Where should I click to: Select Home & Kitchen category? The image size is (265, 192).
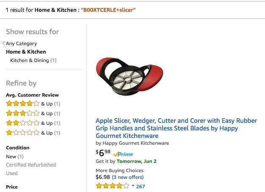[26, 52]
